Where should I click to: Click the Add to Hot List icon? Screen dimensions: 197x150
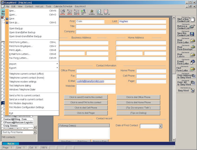pyautogui.click(x=69, y=12)
